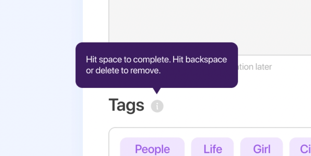Click the dark purple tooltip bubble
This screenshot has width=311, height=156.
(x=157, y=65)
